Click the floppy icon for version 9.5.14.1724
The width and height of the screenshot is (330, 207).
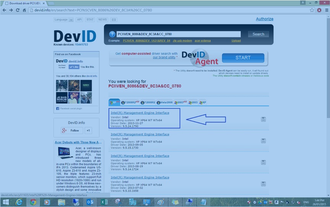263,162
